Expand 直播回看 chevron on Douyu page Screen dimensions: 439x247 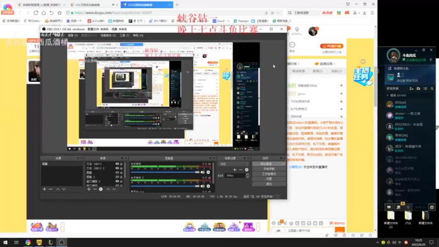tap(334, 64)
